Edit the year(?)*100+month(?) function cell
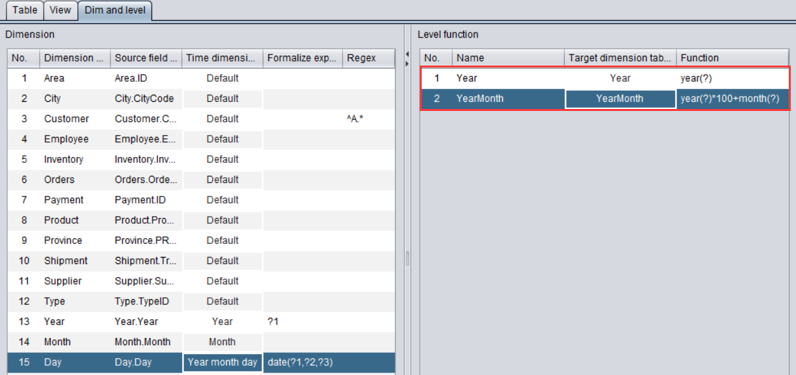796x375 pixels. 729,99
